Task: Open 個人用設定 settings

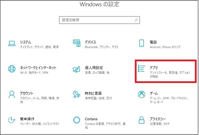Action: click(94, 68)
